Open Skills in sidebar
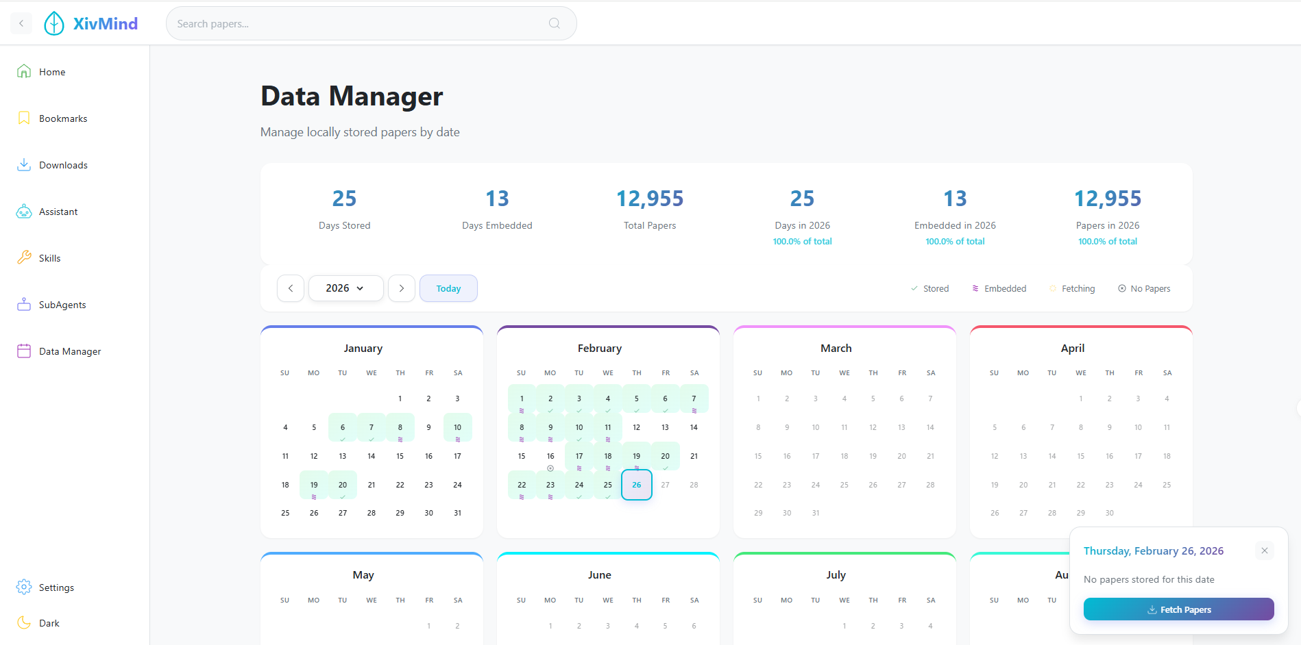1301x645 pixels. point(75,257)
